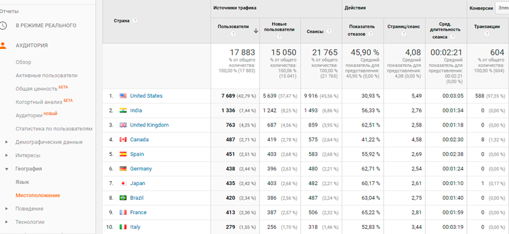Screen dimensions: 509x234
Task: Click the United Kingdom flag icon
Action: click(x=123, y=125)
